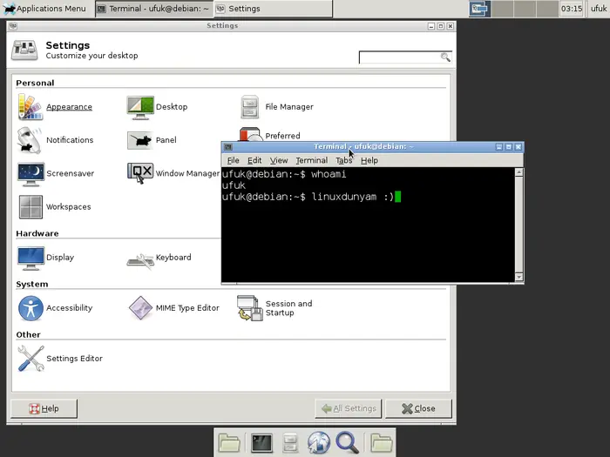Open the terminal's Edit menu
The width and height of the screenshot is (610, 457).
coord(254,161)
